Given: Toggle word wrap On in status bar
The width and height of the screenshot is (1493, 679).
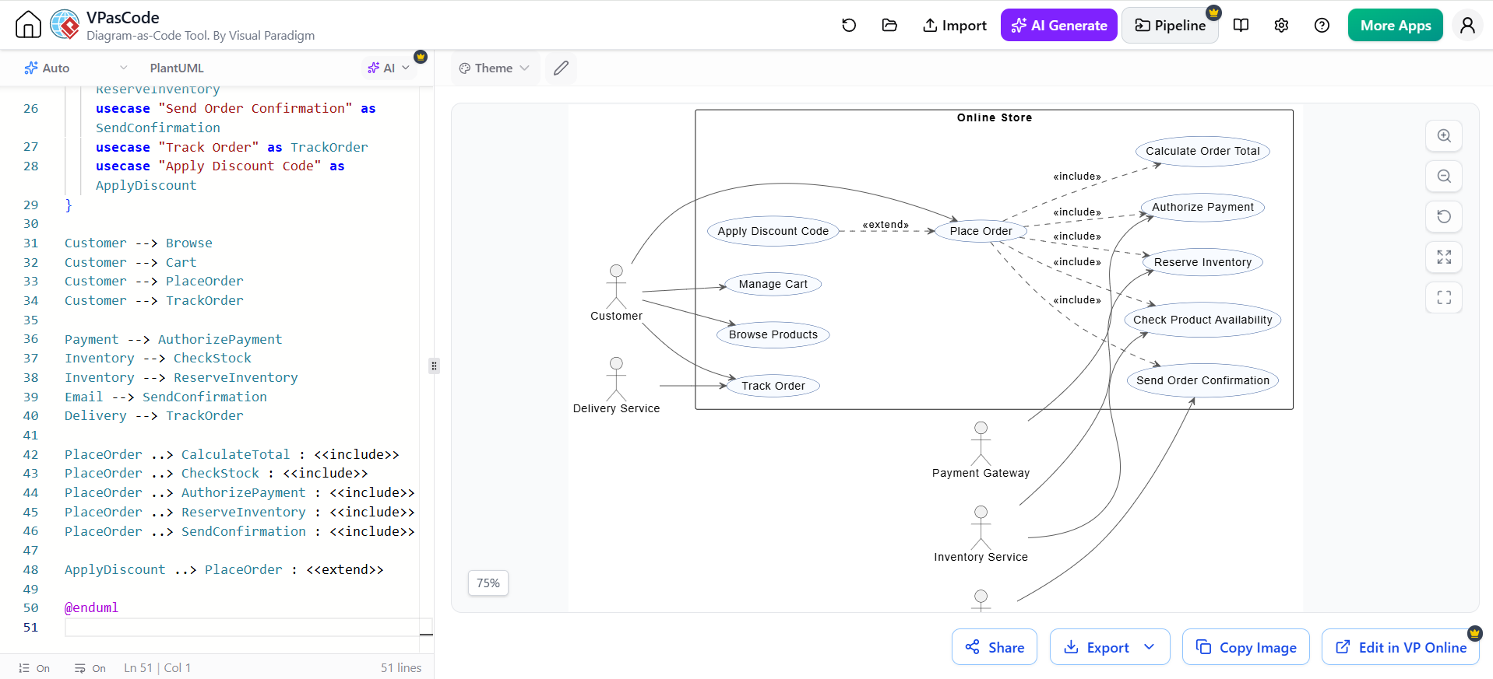Looking at the screenshot, I should click(90, 668).
